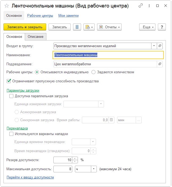This screenshot has height=187, width=172.
Task: Expand Единица измерения загрузки dropdown
Action: click(x=101, y=104)
